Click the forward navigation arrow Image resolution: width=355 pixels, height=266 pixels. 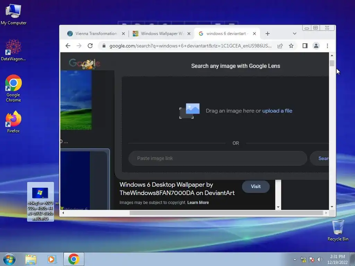[79, 46]
